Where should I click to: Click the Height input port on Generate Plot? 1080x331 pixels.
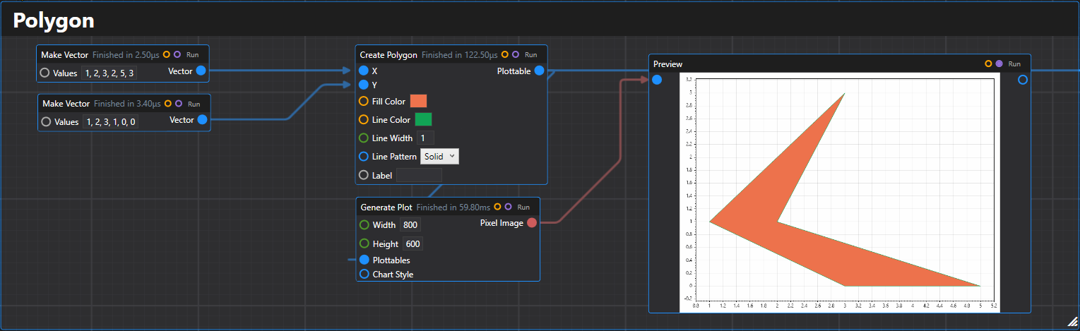(x=364, y=244)
